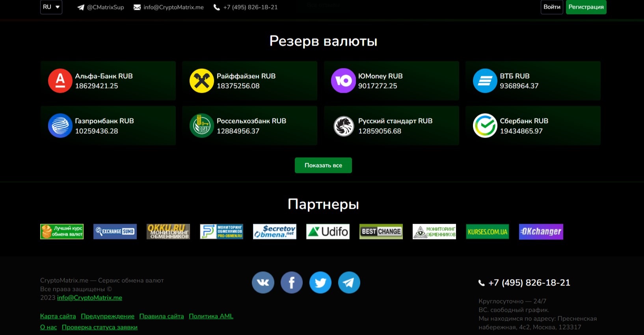Click the Twitter social icon
644x335 pixels.
coord(320,282)
